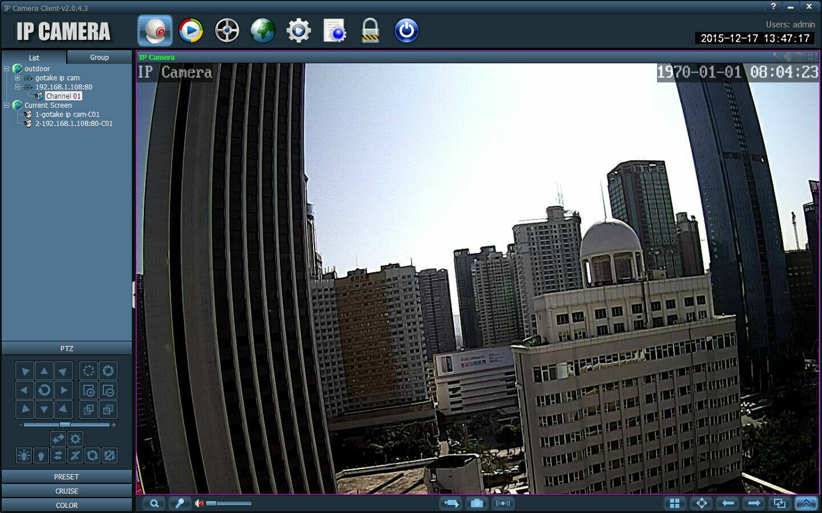Enable horizontal scan swap arrows

pyautogui.click(x=58, y=455)
